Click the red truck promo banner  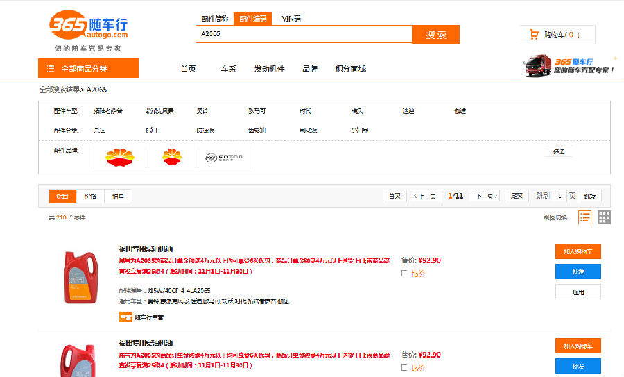pos(570,65)
